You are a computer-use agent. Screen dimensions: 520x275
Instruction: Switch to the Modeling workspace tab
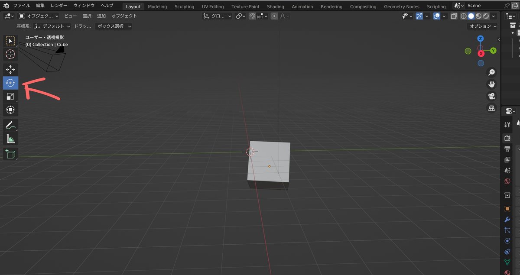tap(157, 6)
